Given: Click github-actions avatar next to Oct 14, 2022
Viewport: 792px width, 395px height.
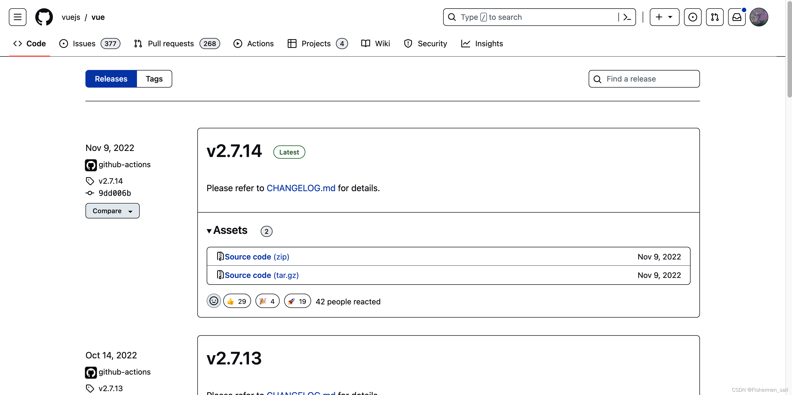Looking at the screenshot, I should click(91, 373).
